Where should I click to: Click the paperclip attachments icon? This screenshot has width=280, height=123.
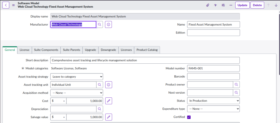(x=208, y=5)
